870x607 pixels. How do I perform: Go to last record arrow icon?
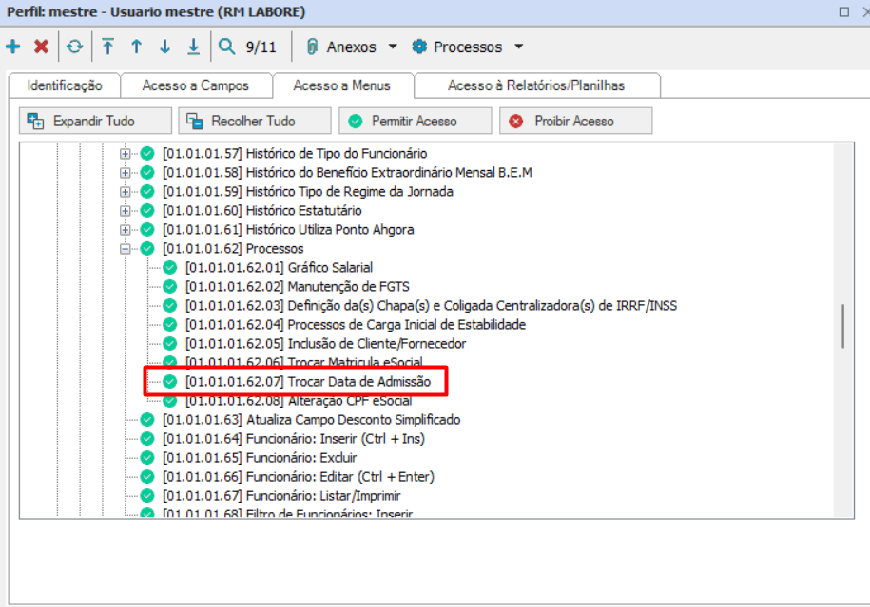[193, 47]
